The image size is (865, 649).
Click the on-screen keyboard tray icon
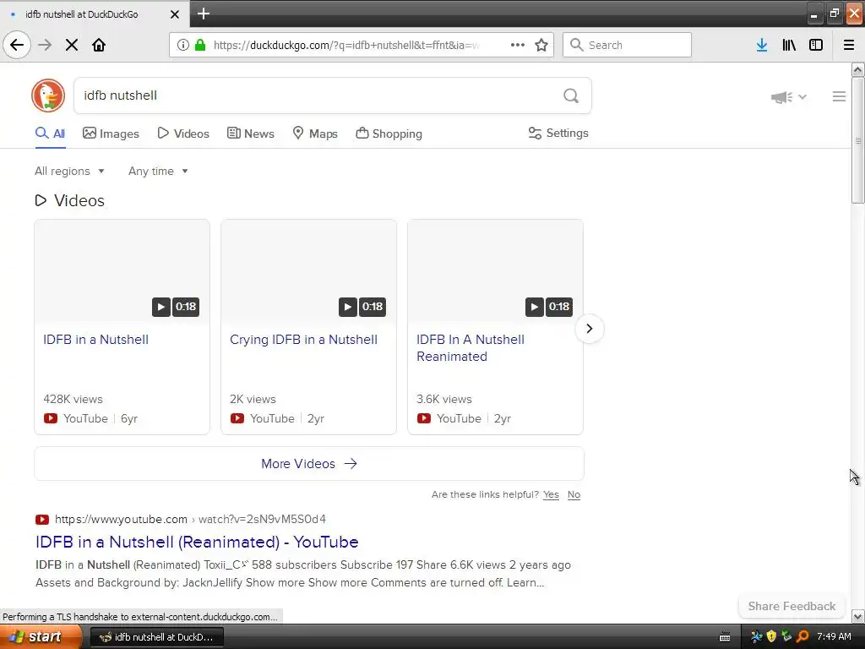725,637
